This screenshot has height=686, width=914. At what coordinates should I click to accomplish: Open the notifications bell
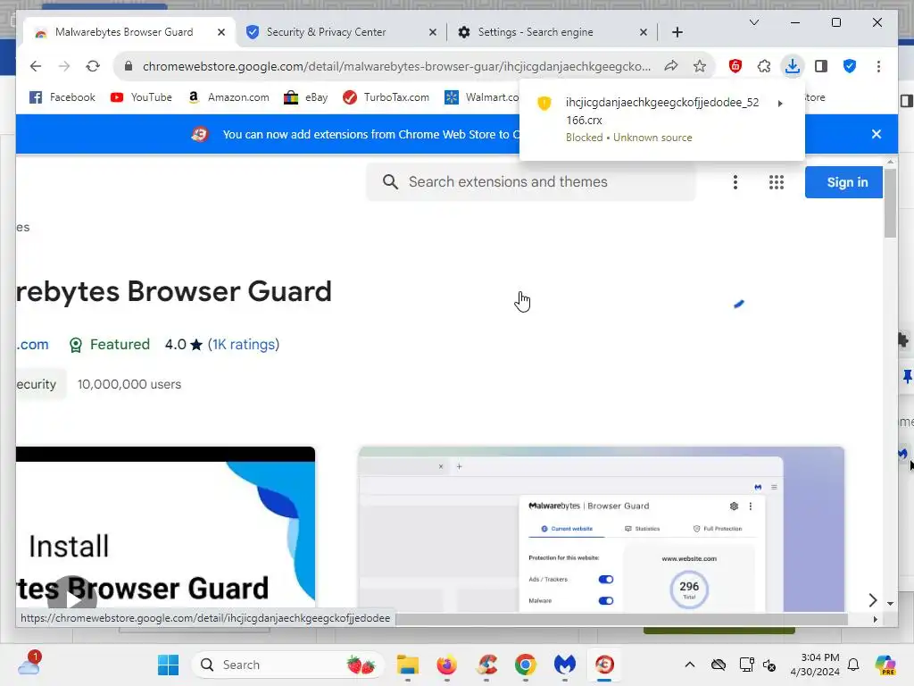(853, 665)
